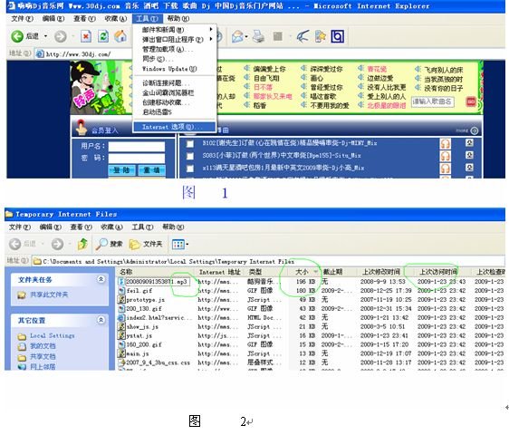This screenshot has height=435, width=509.
Task: Open the Views button dropdown in Explorer
Action: click(187, 244)
